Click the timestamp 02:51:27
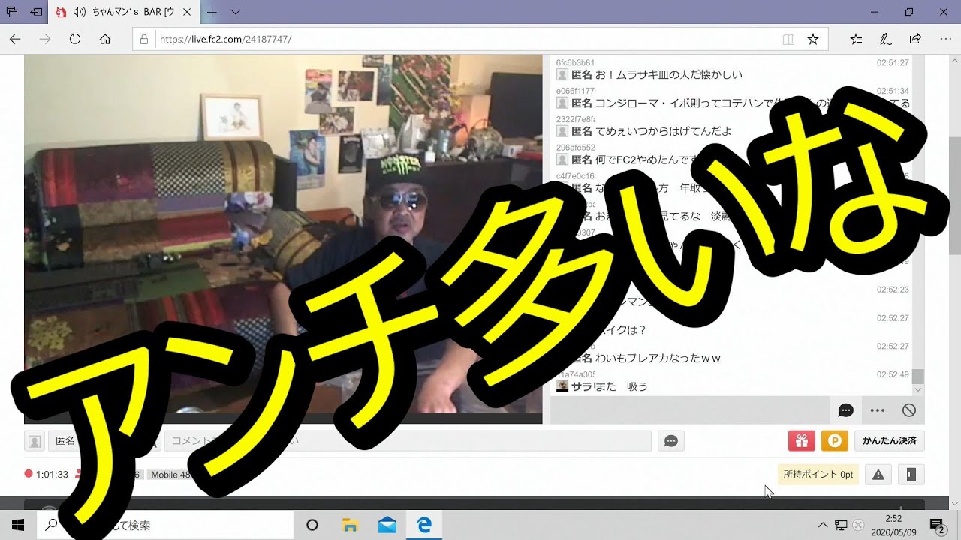The width and height of the screenshot is (961, 540). click(x=893, y=63)
